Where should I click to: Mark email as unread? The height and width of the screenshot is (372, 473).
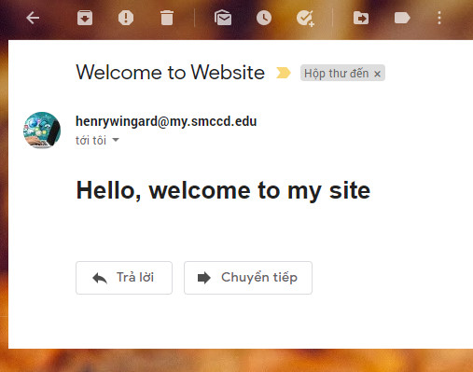(223, 18)
